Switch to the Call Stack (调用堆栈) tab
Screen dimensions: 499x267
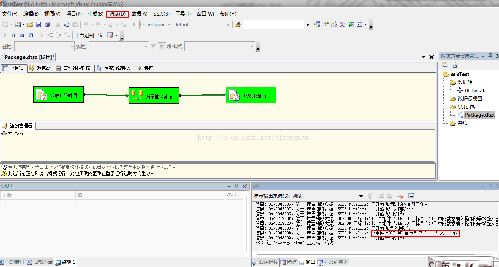[266, 262]
